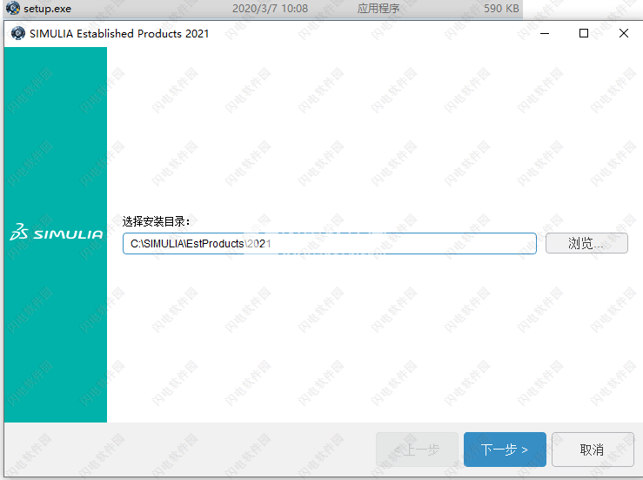Click the disabled Previous step (上一步) button
643x480 pixels.
[x=417, y=450]
